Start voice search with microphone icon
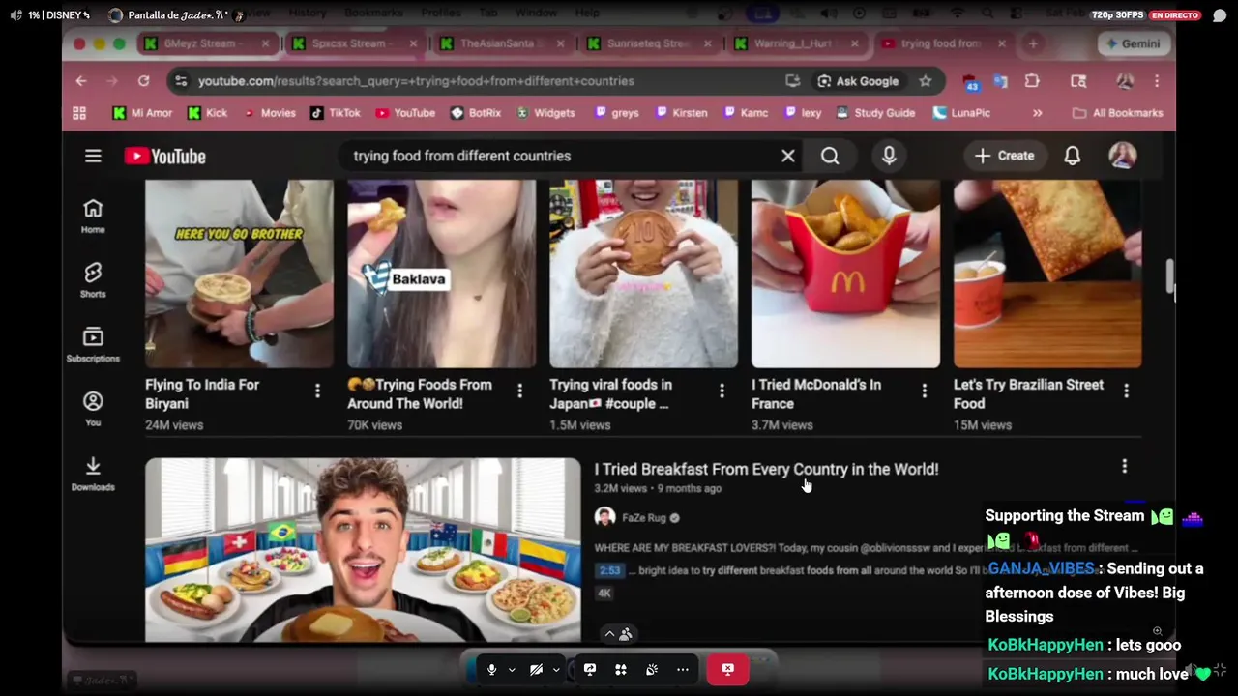 [x=889, y=156]
